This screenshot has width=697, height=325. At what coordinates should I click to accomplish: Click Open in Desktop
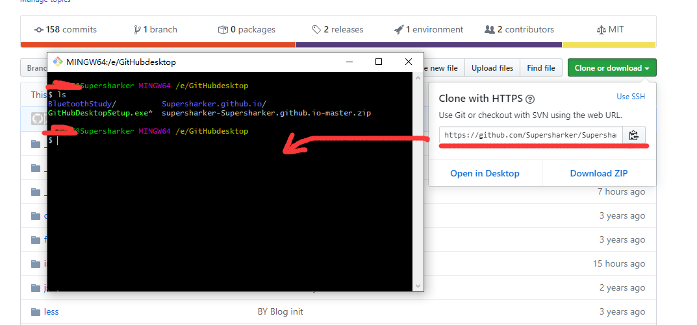[485, 173]
